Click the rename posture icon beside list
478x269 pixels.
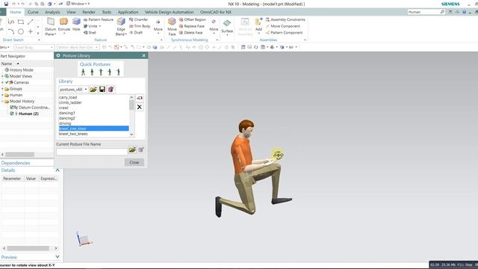tap(140, 98)
